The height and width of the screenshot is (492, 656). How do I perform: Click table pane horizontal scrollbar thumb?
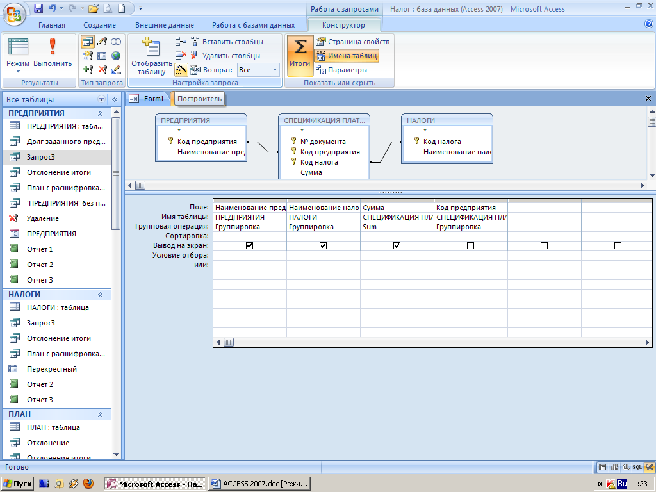coord(140,185)
